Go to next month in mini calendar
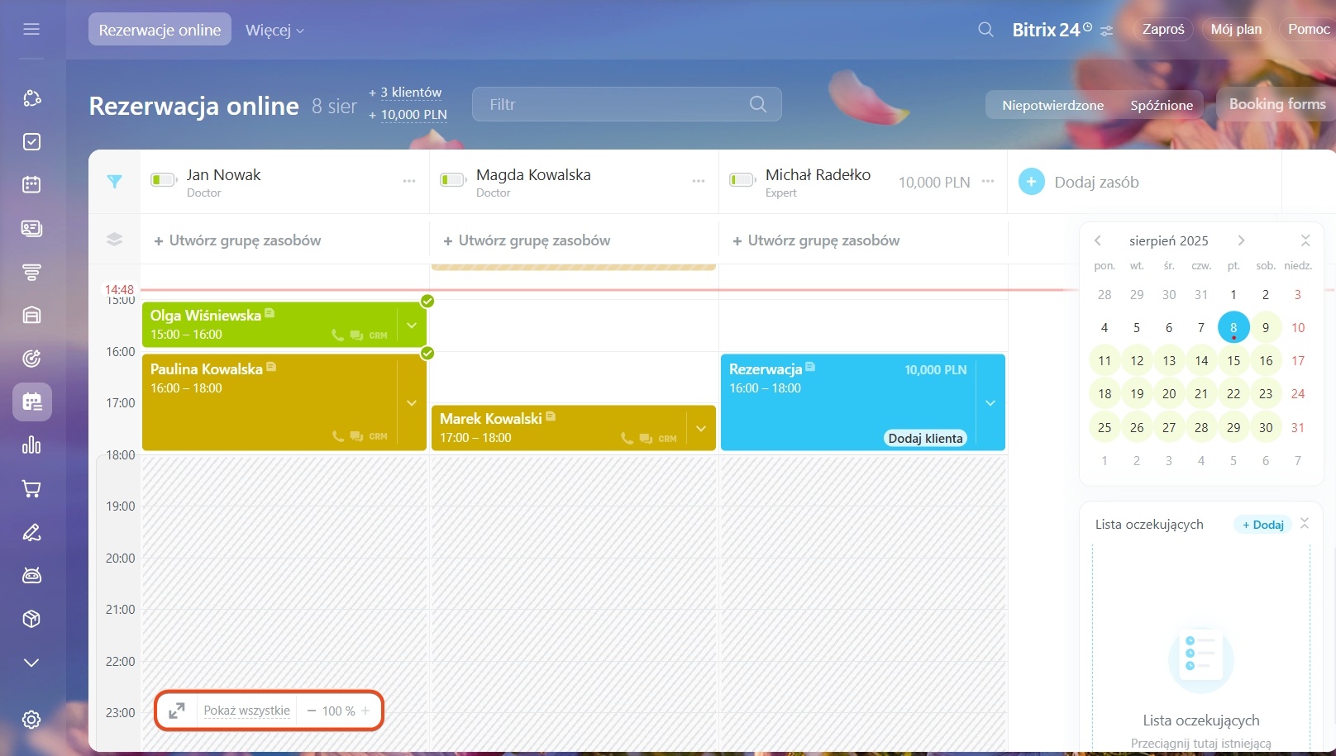The image size is (1336, 756). 1241,240
